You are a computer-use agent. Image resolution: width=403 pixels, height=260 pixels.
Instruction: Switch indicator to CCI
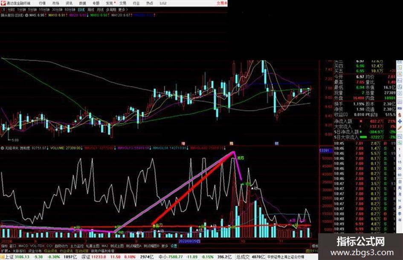click(49, 246)
